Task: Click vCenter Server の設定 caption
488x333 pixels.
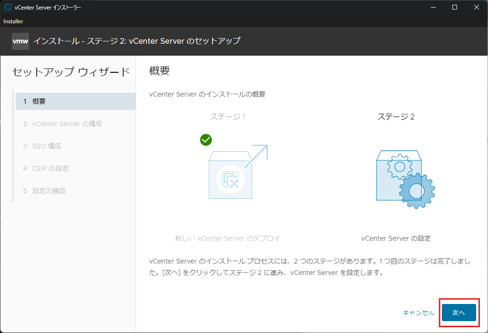Action: pos(396,238)
